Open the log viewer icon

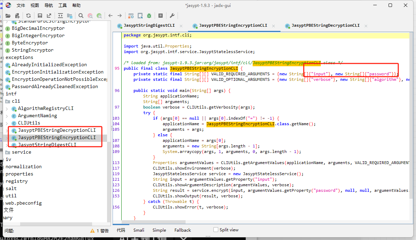160,16
